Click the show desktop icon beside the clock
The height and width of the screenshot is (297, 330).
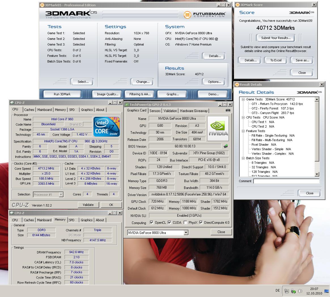327,291
